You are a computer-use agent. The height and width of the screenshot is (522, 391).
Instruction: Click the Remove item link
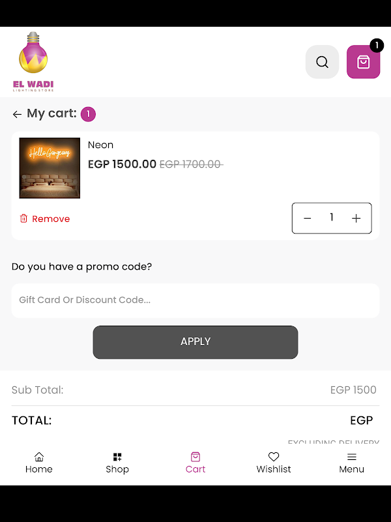point(51,219)
